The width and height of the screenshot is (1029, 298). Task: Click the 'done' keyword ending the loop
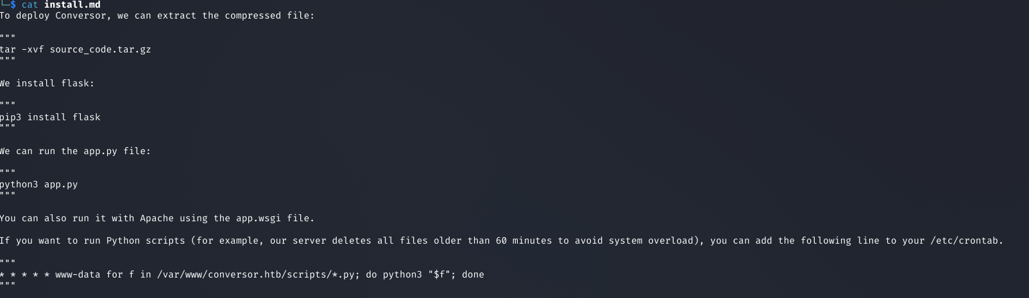[x=473, y=274]
